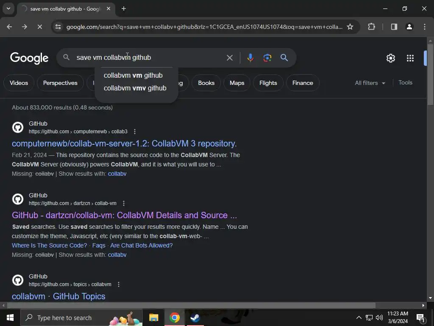Click the GitHub favicon of first result

click(18, 127)
